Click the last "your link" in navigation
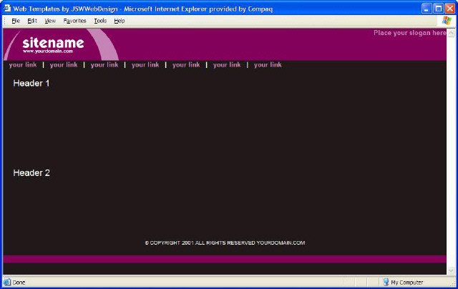Screen dimensions: 458x289 pos(268,65)
